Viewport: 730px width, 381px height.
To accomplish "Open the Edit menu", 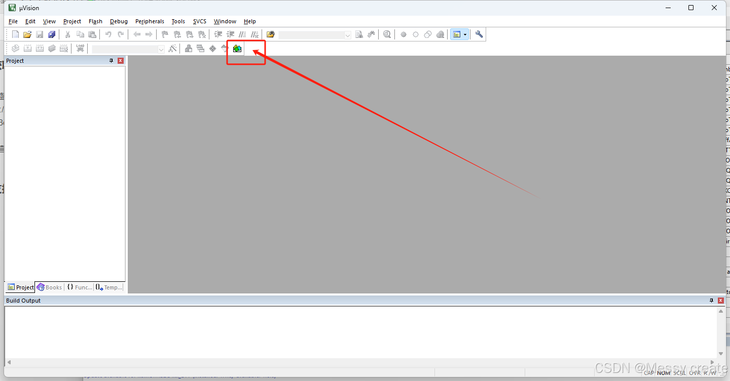I will (x=30, y=21).
